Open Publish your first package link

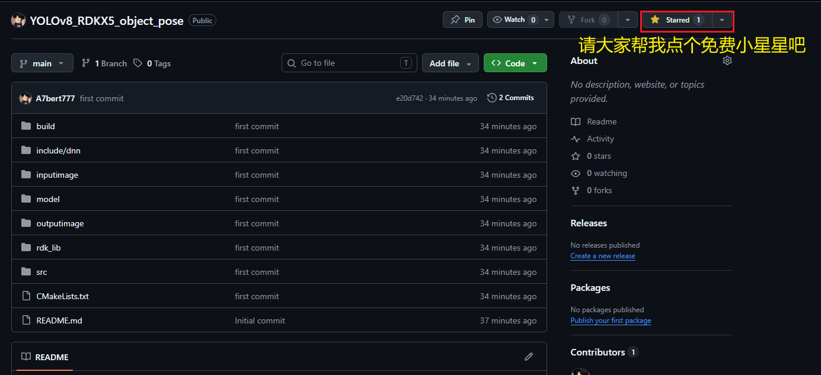(611, 320)
